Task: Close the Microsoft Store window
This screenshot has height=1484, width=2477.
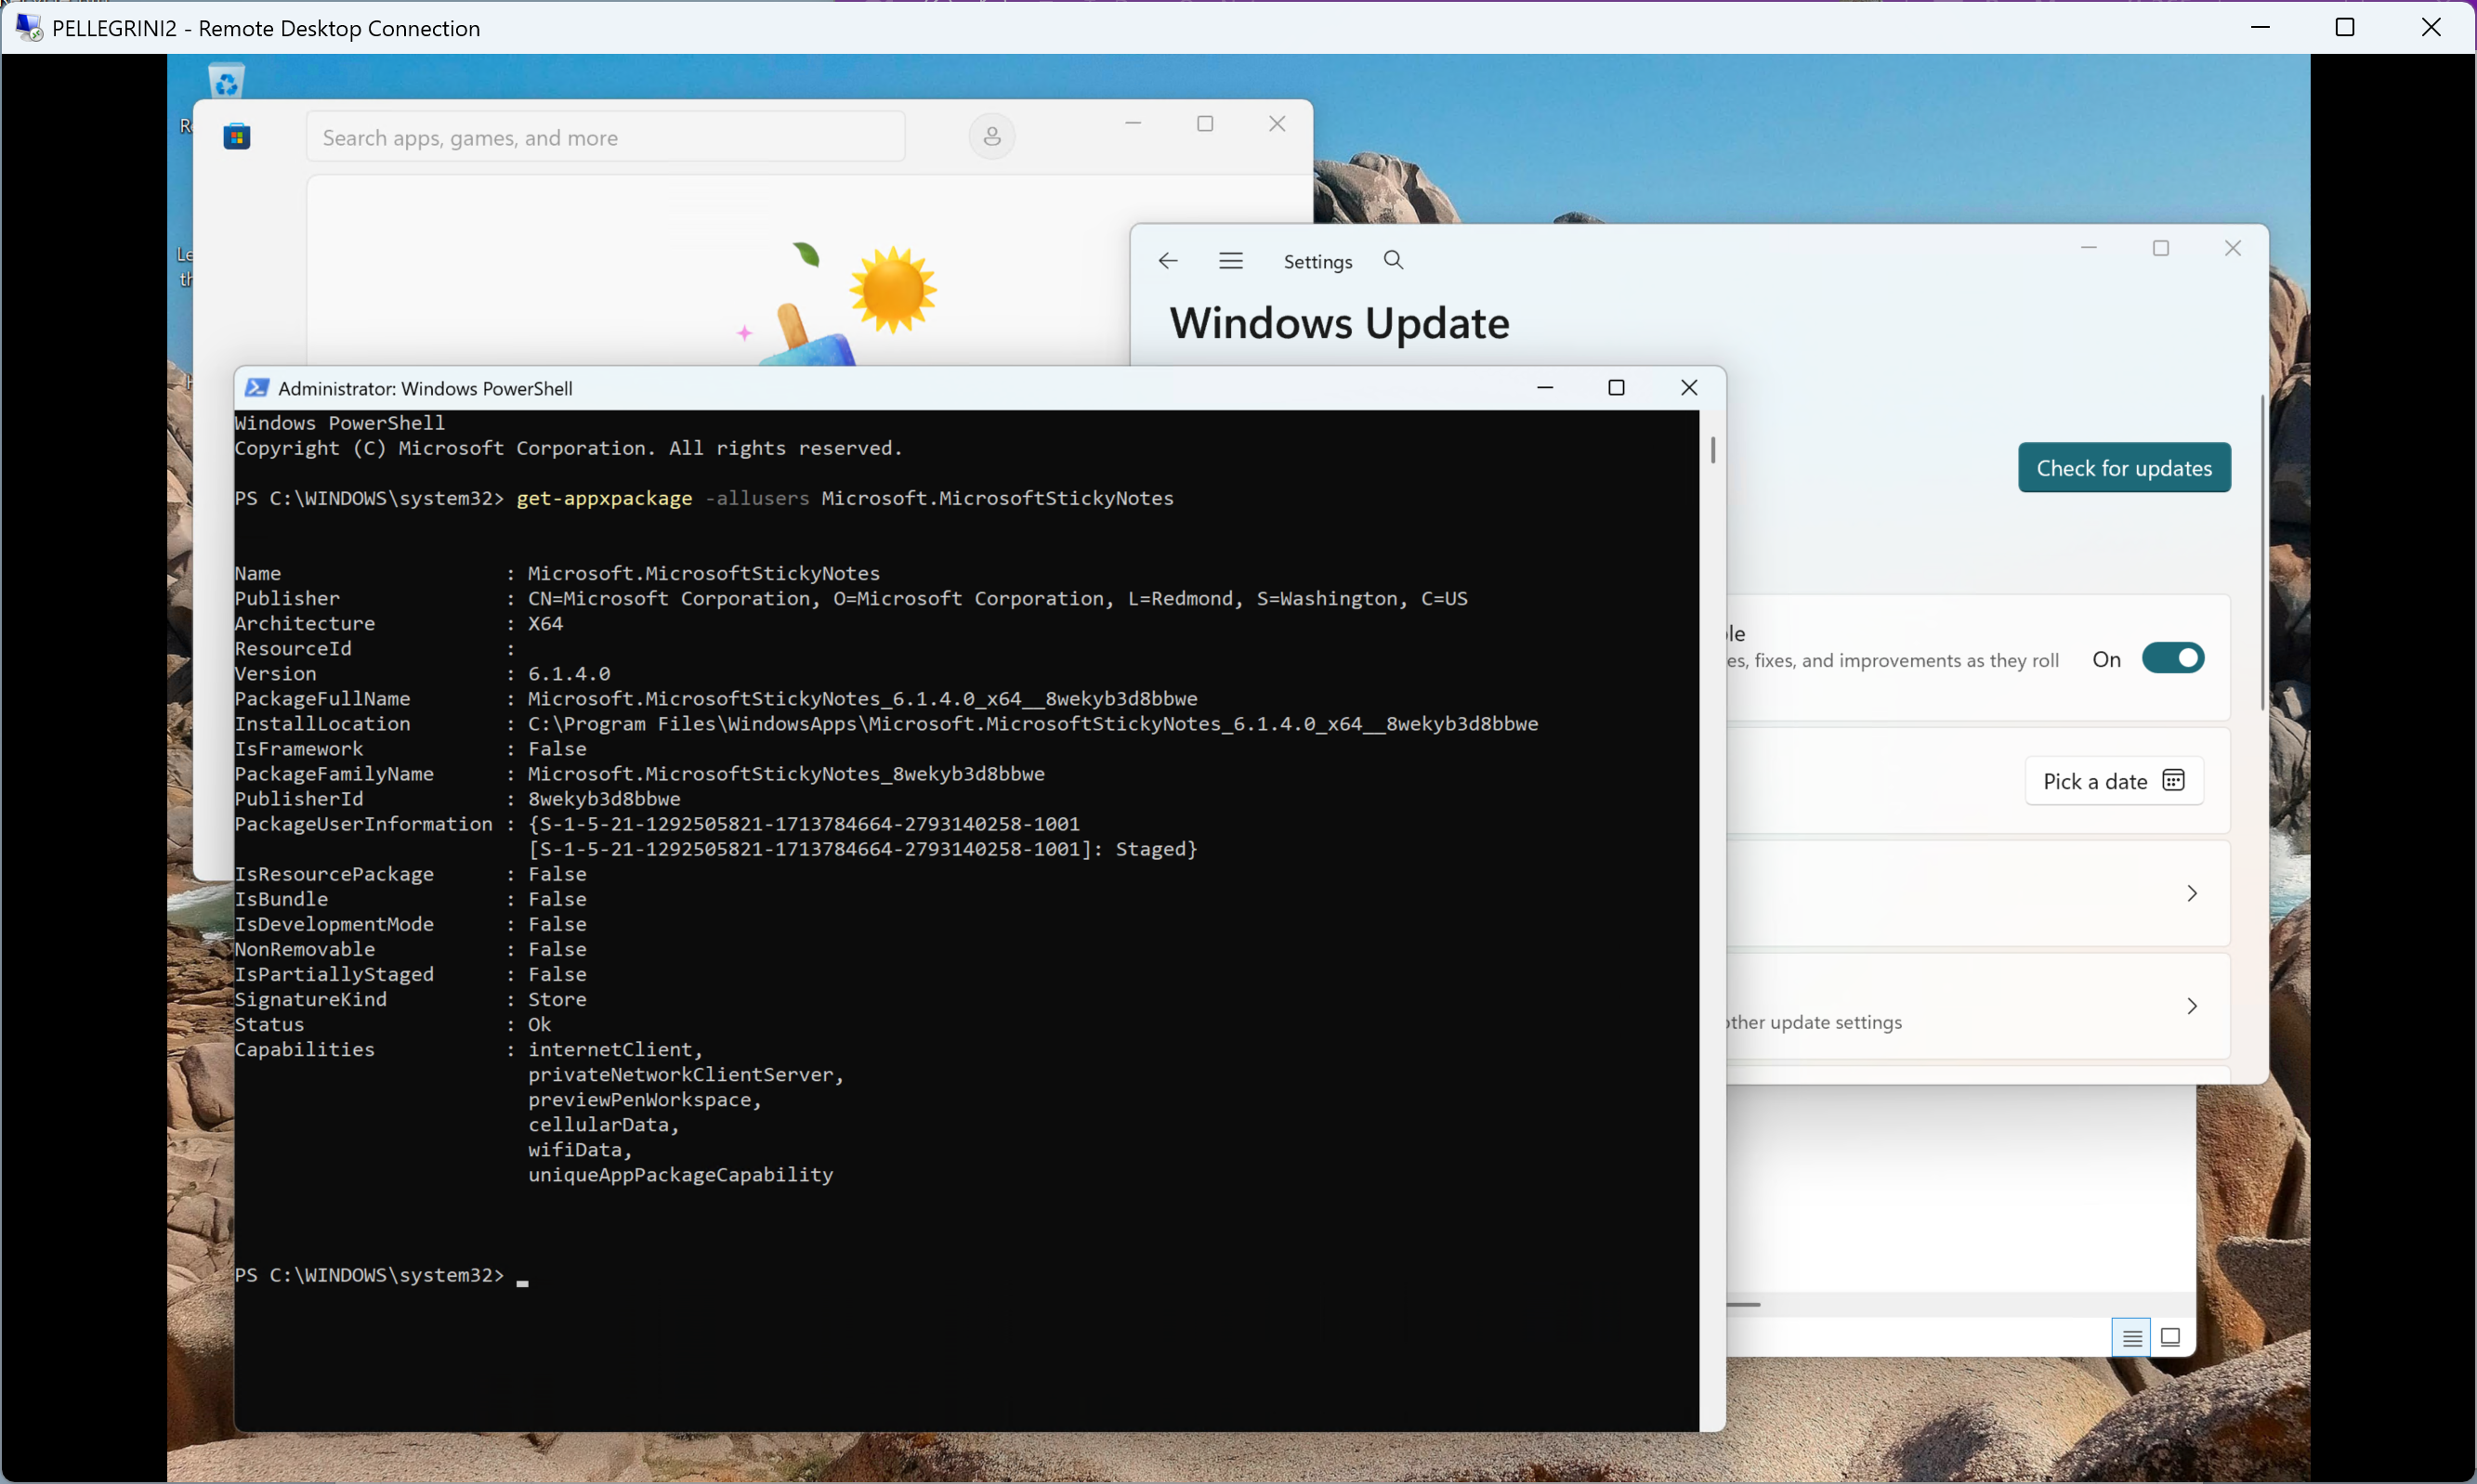Action: 1277,124
